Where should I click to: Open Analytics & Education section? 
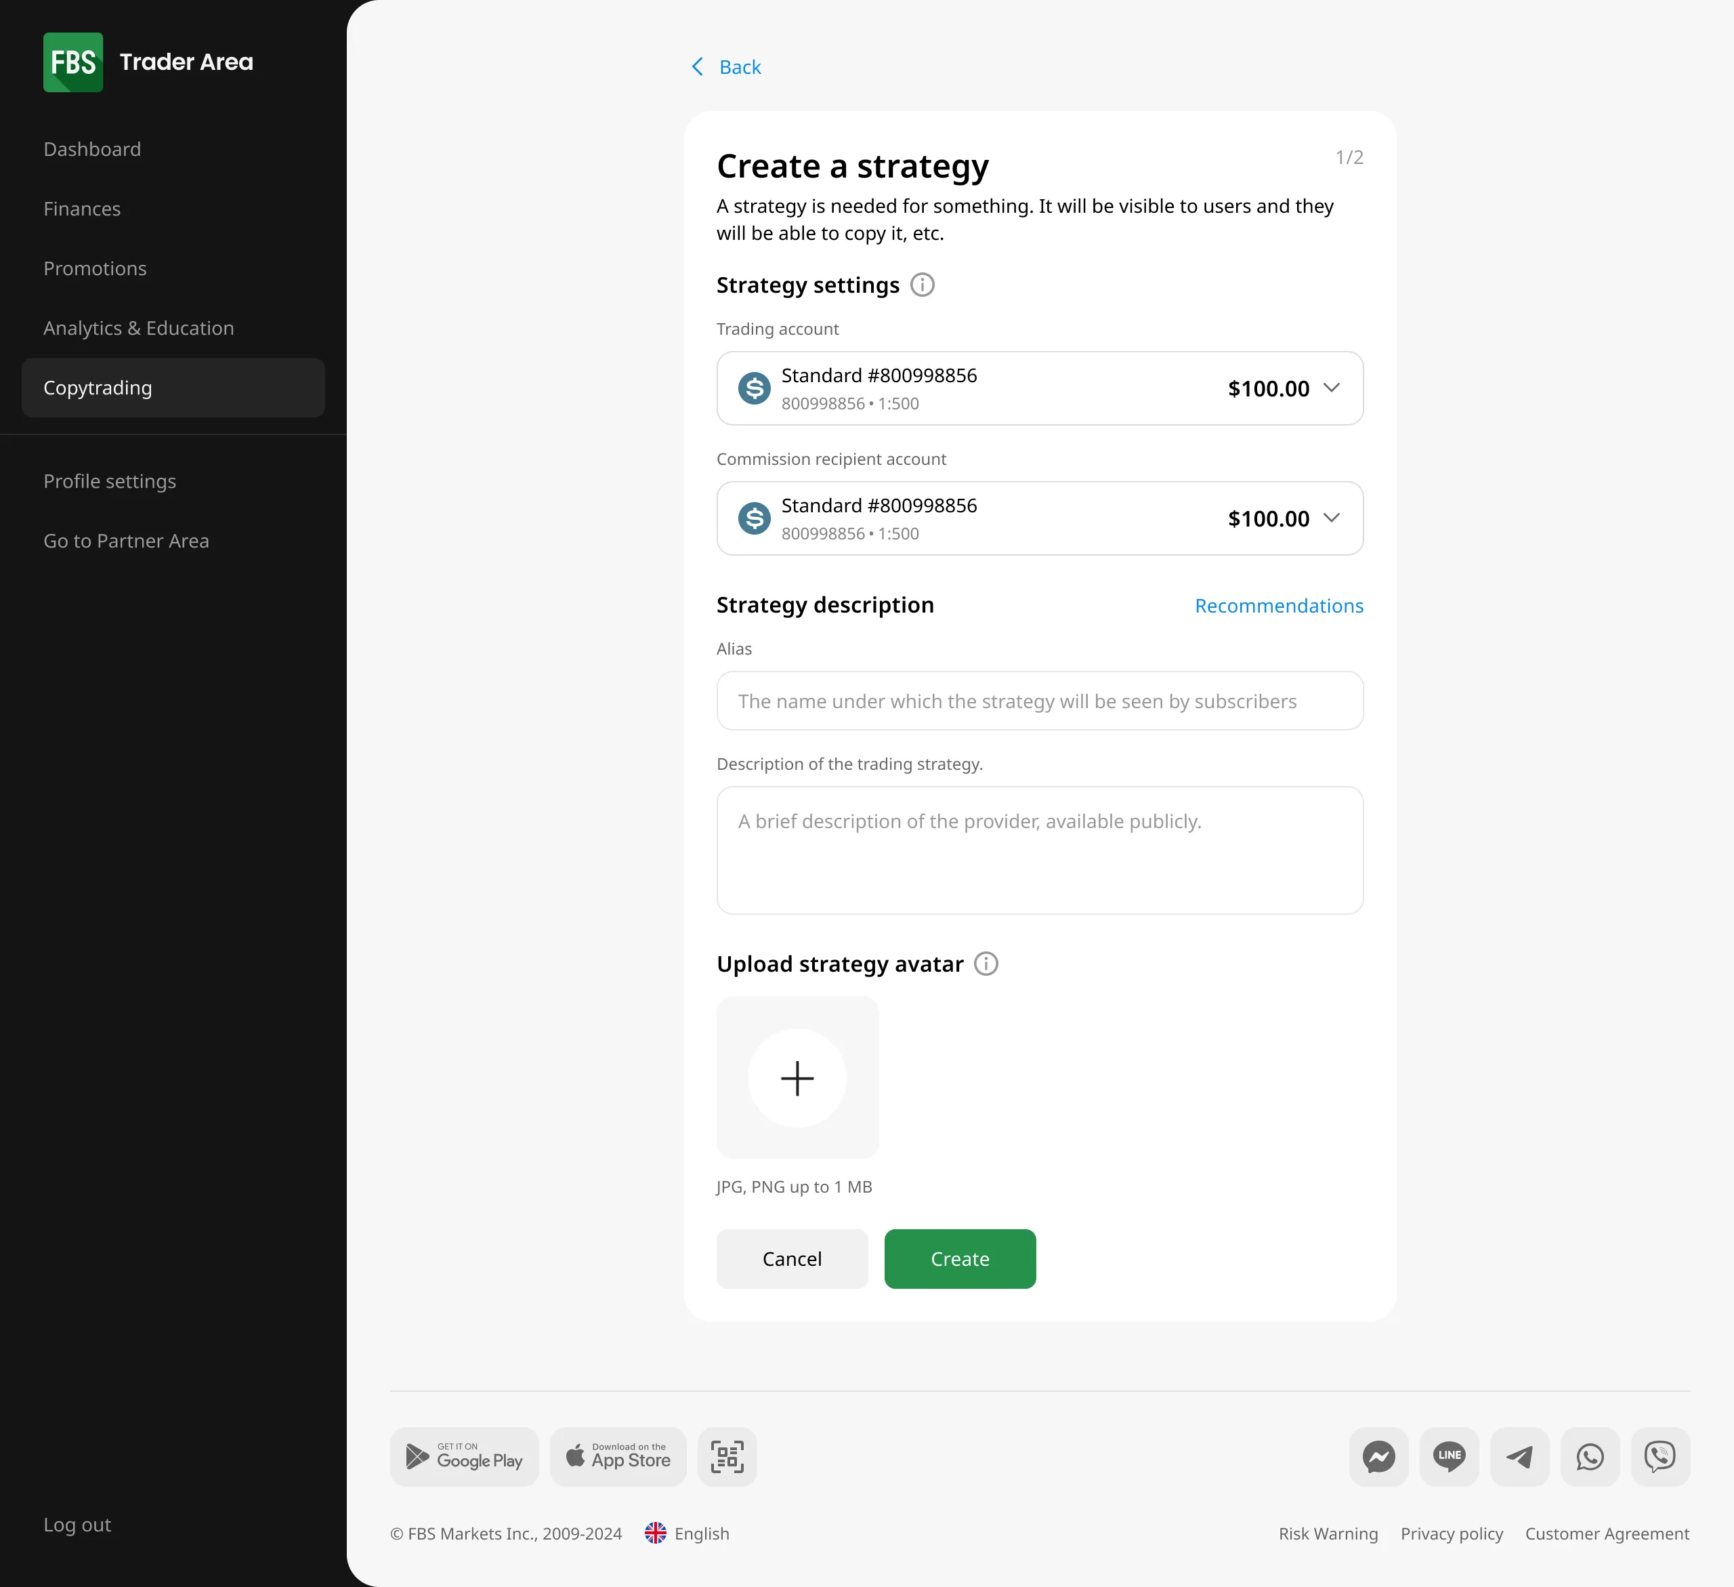(x=138, y=328)
